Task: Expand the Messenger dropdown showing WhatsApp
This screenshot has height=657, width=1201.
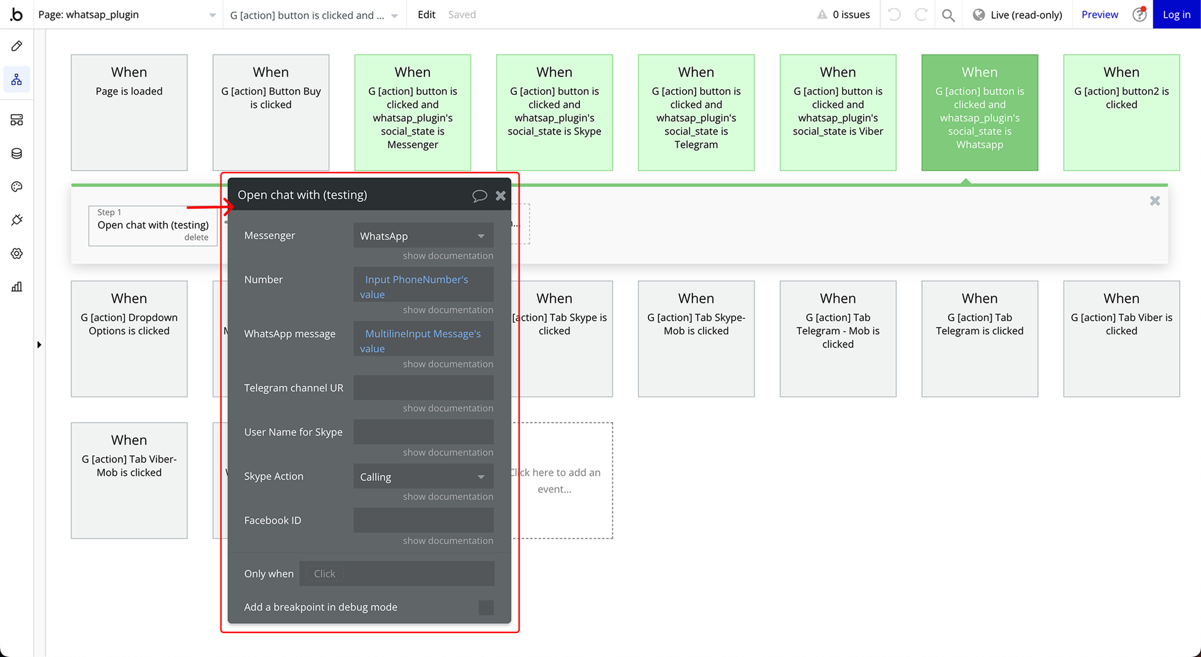Action: pyautogui.click(x=423, y=236)
